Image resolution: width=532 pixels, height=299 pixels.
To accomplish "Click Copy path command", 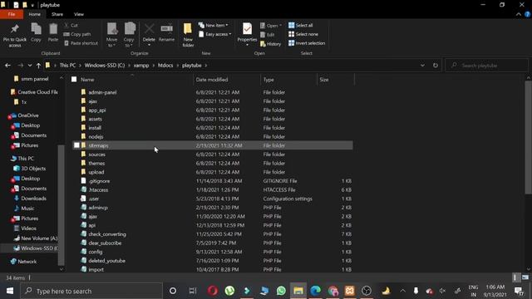I will (x=77, y=34).
